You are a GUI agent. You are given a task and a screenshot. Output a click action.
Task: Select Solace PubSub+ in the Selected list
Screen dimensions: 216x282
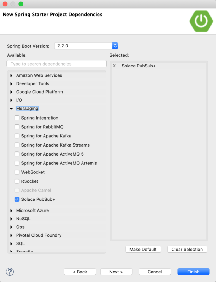pos(139,66)
